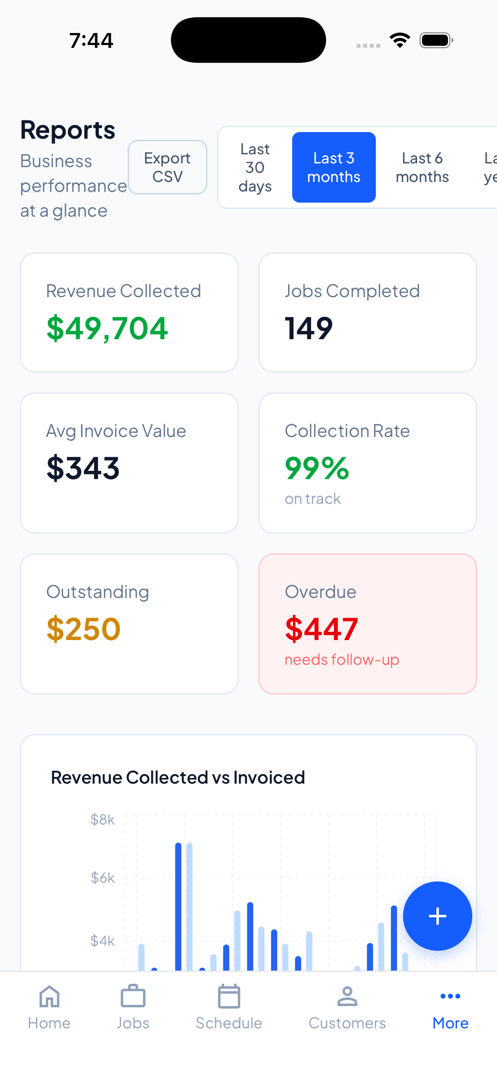Open the Revenue Collected card
The height and width of the screenshot is (1082, 497).
tap(129, 312)
